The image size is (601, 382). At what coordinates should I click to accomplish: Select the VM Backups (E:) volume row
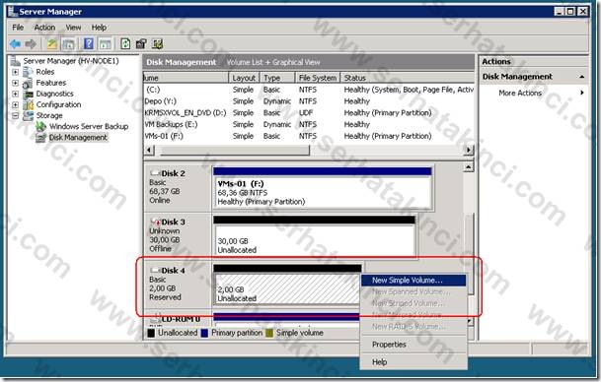tap(309, 124)
